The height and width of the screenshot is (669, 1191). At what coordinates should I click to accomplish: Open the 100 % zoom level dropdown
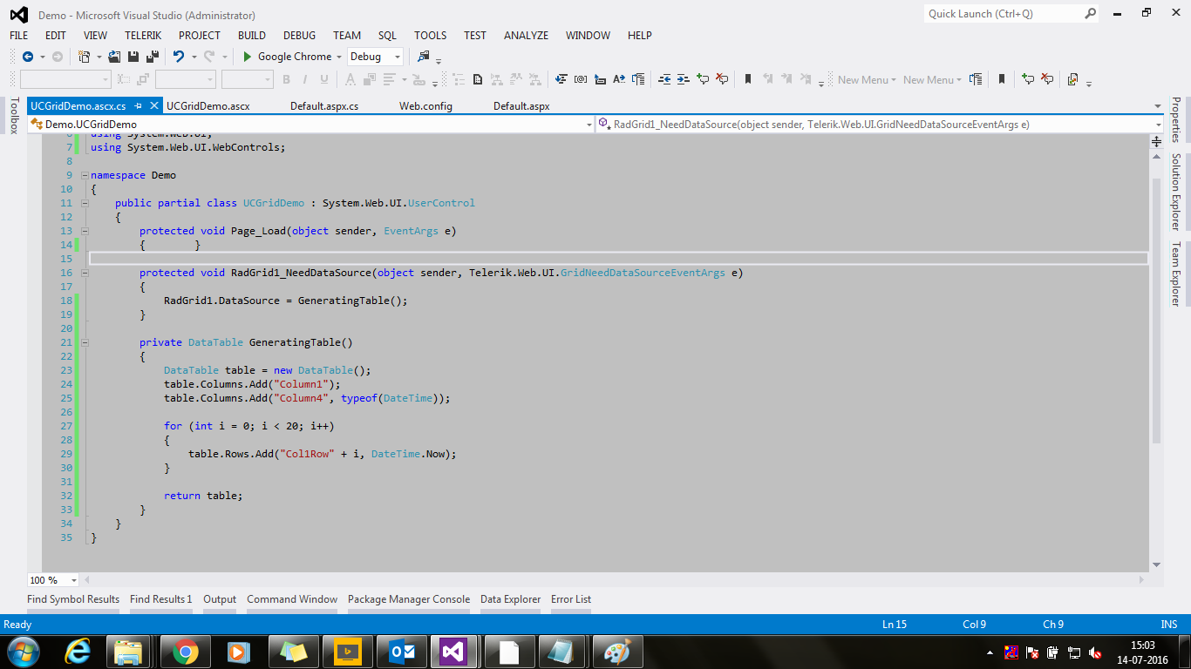[x=73, y=580]
